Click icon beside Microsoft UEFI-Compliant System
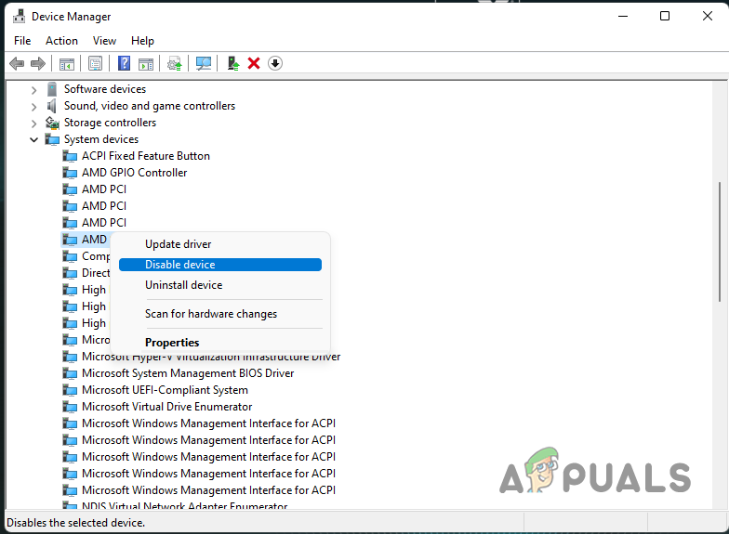Image resolution: width=729 pixels, height=534 pixels. pyautogui.click(x=70, y=390)
